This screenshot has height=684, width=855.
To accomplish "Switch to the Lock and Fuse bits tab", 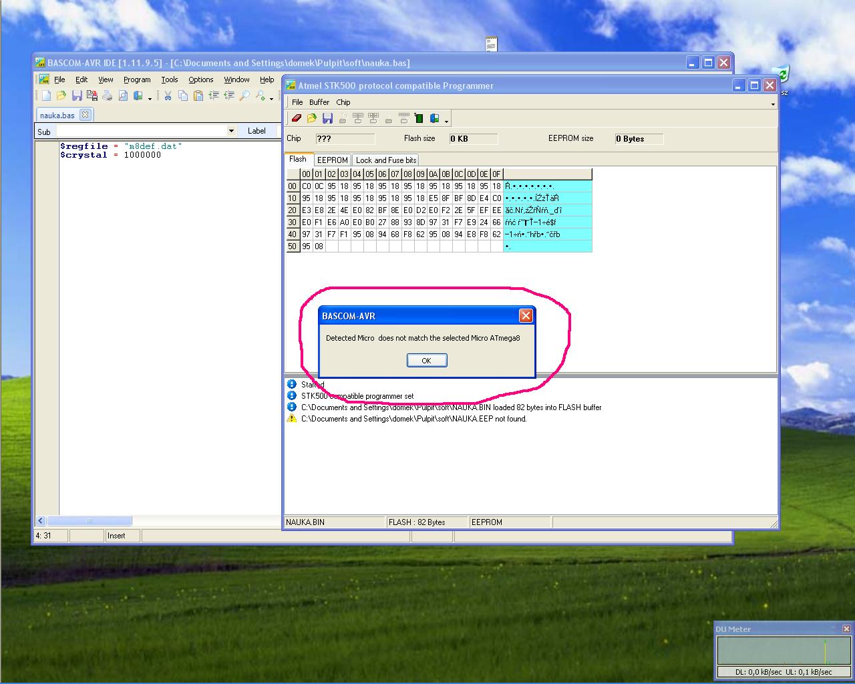I will [386, 160].
